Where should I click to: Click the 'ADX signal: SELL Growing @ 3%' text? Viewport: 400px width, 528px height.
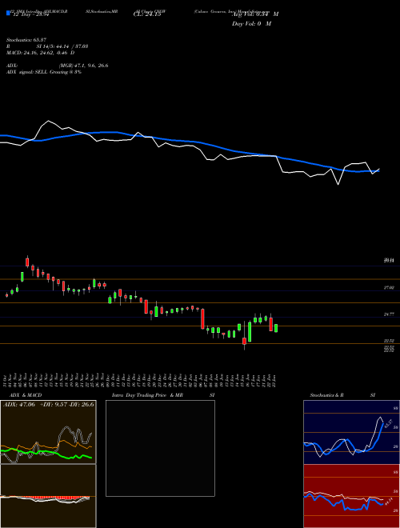(x=44, y=72)
